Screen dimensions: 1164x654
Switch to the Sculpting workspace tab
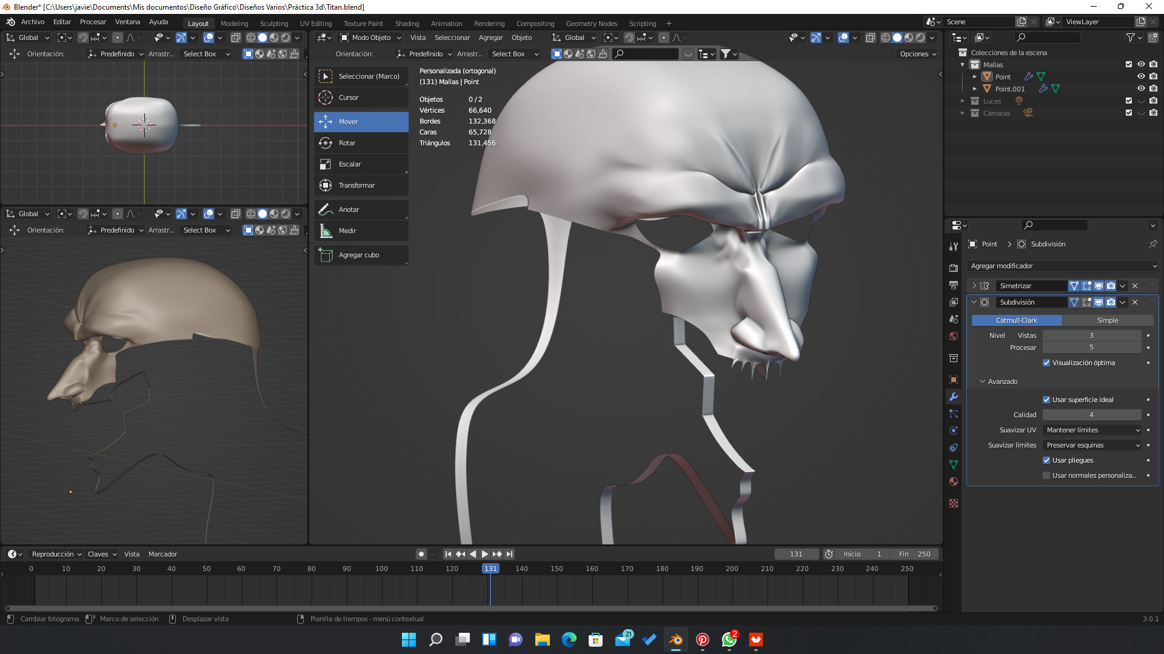[x=274, y=24]
